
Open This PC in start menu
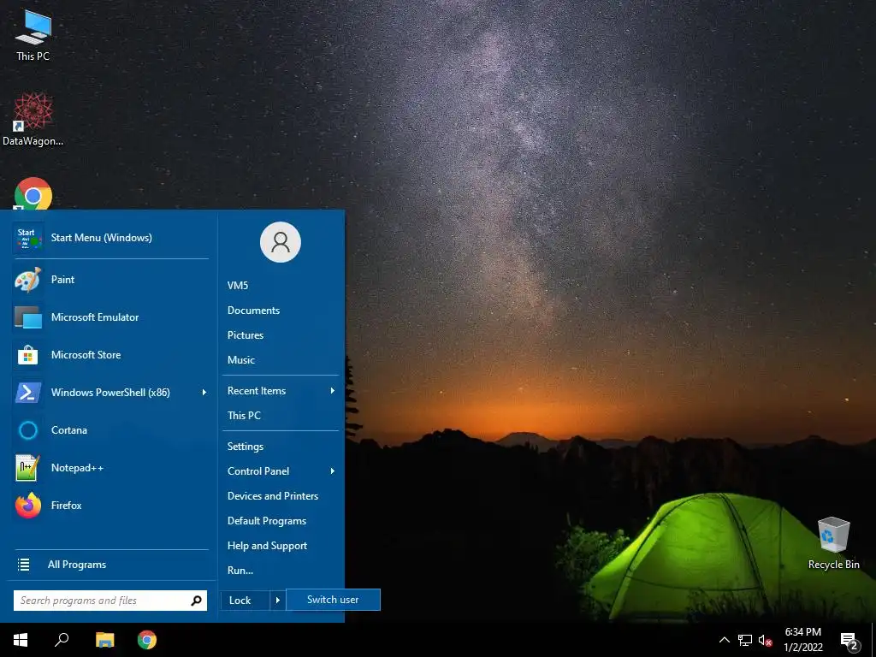point(244,415)
